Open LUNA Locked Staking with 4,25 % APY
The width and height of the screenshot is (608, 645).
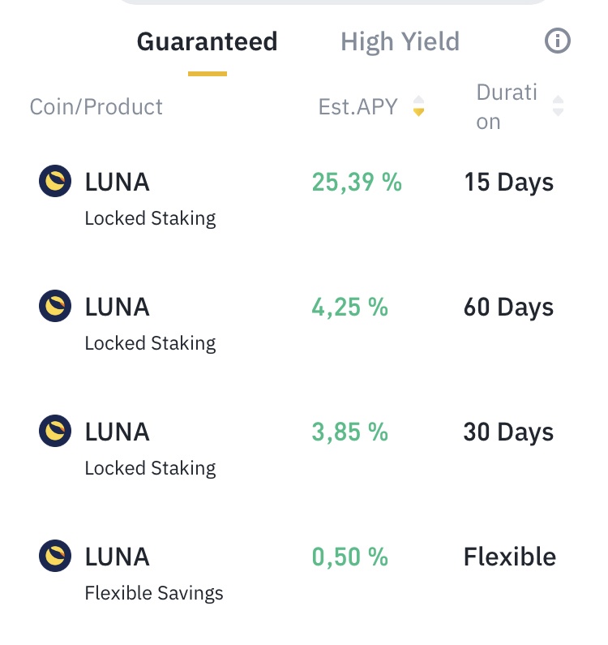(x=150, y=322)
